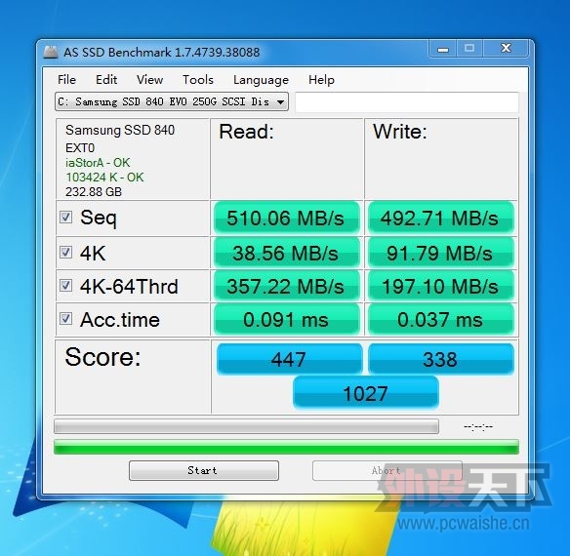The image size is (570, 556).
Task: Select 4K-64Thrd read value 357.22 MB/s
Action: pos(286,286)
